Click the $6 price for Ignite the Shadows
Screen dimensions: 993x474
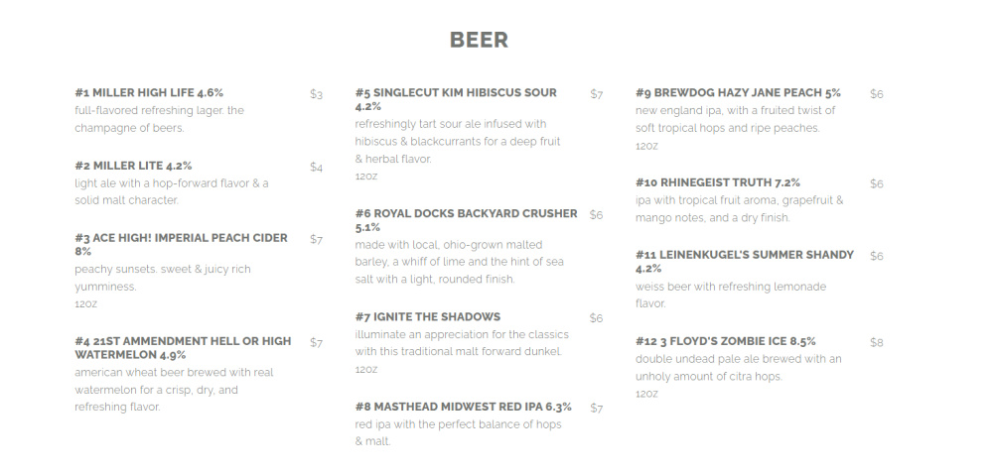click(x=596, y=318)
